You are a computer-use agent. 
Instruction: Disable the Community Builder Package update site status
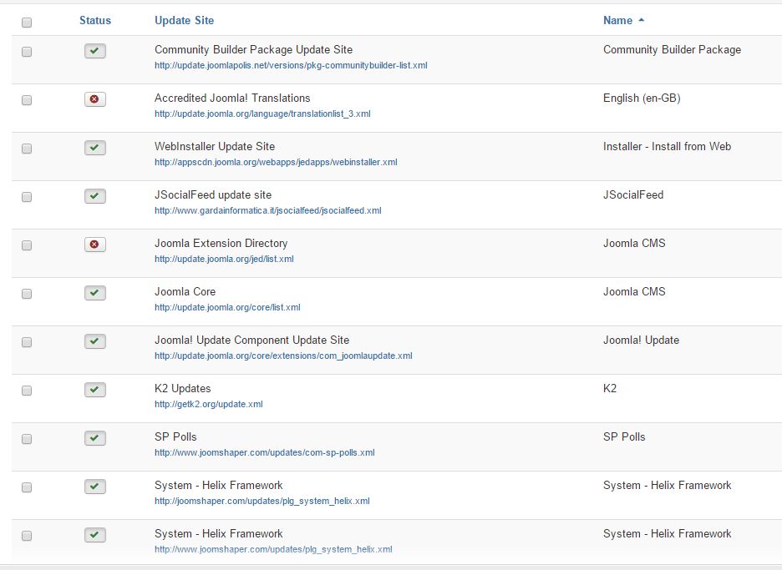94,51
